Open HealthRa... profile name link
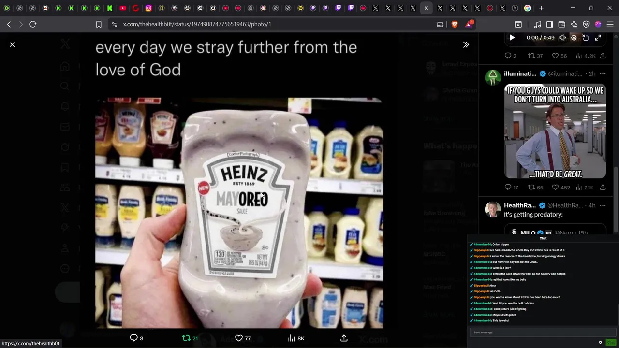 pos(520,205)
